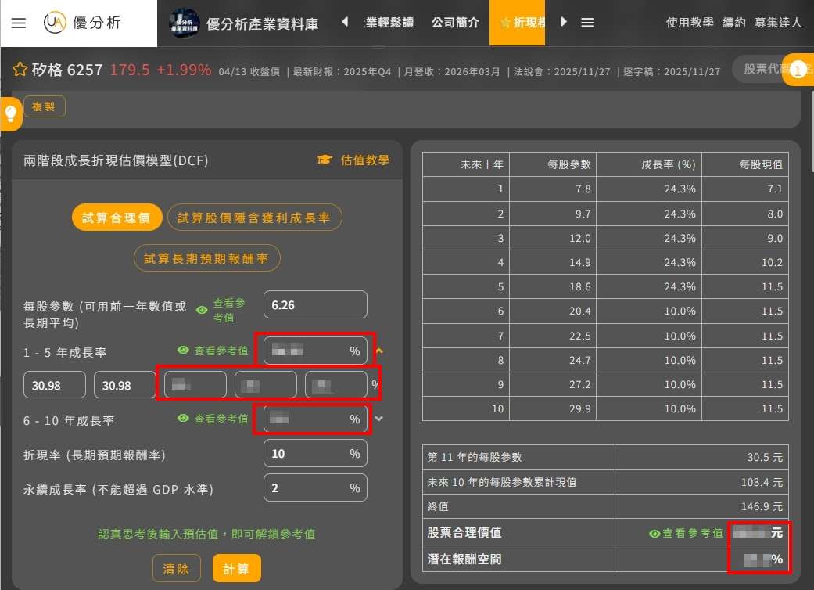Expand the 6-10 年成長率 yearly inputs

tap(379, 419)
